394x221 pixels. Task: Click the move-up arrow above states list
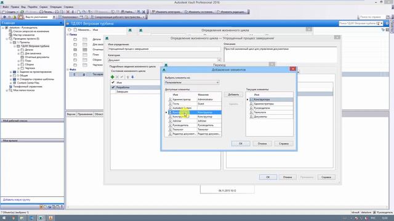click(127, 77)
